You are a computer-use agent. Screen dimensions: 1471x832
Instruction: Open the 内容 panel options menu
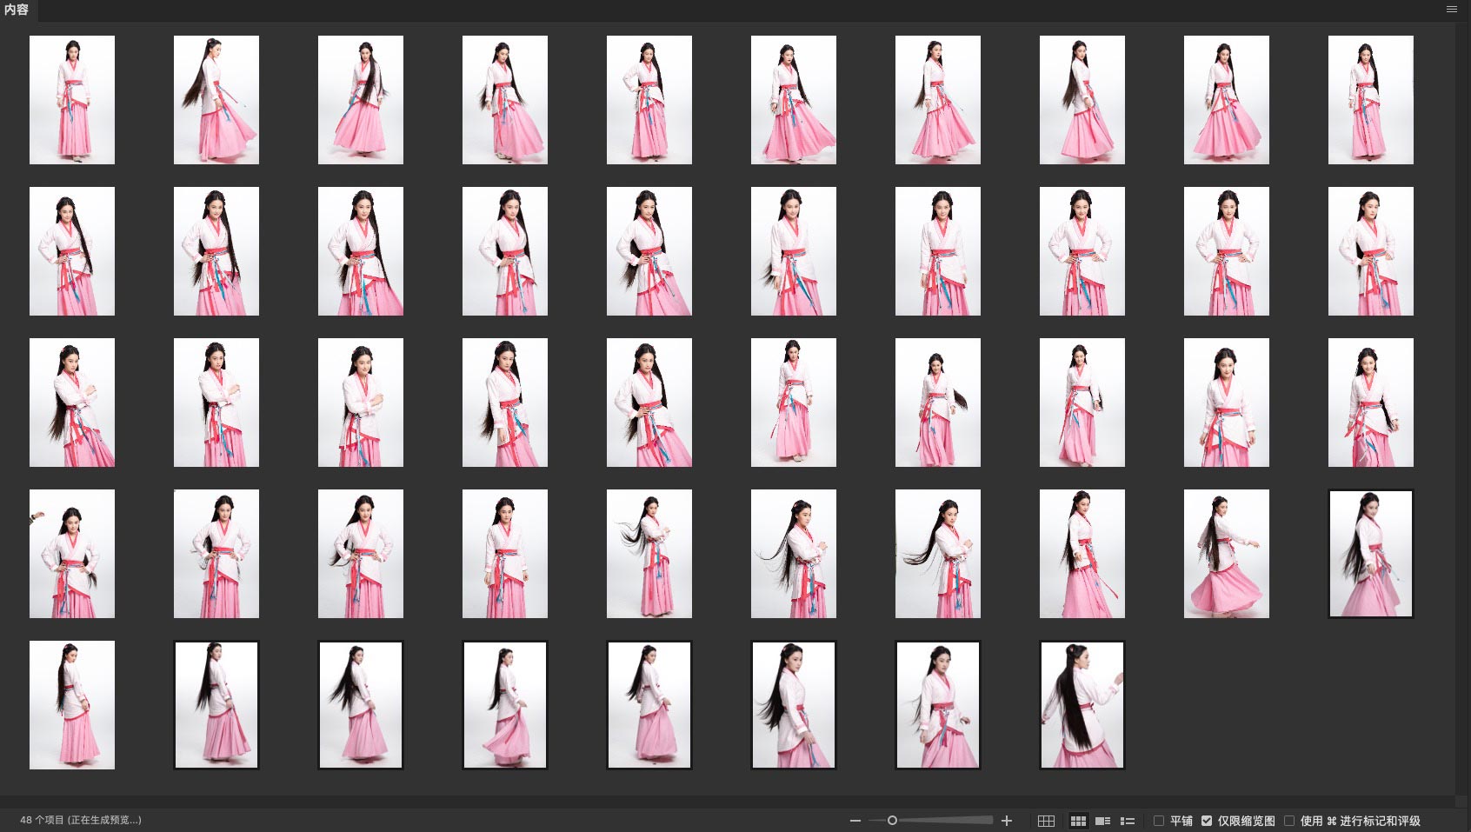[x=1451, y=10]
